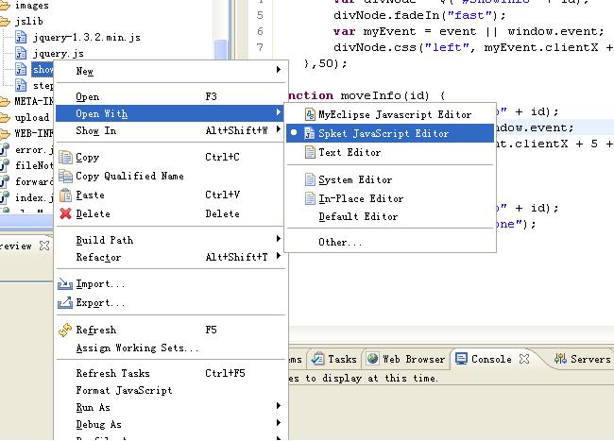Choose Other... in Open With submenu
The width and height of the screenshot is (614, 441).
390,242
